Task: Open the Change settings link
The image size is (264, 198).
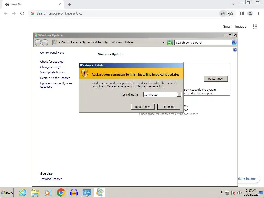Action: pos(50,67)
